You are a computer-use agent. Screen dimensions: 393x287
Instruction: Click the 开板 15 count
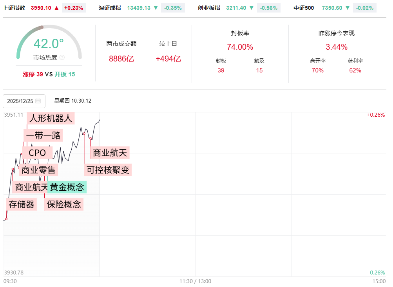65,74
